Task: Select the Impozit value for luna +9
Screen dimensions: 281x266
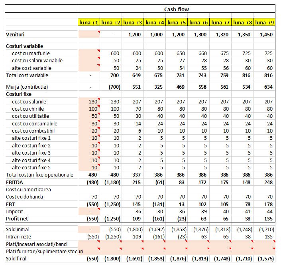Action: tap(264, 211)
